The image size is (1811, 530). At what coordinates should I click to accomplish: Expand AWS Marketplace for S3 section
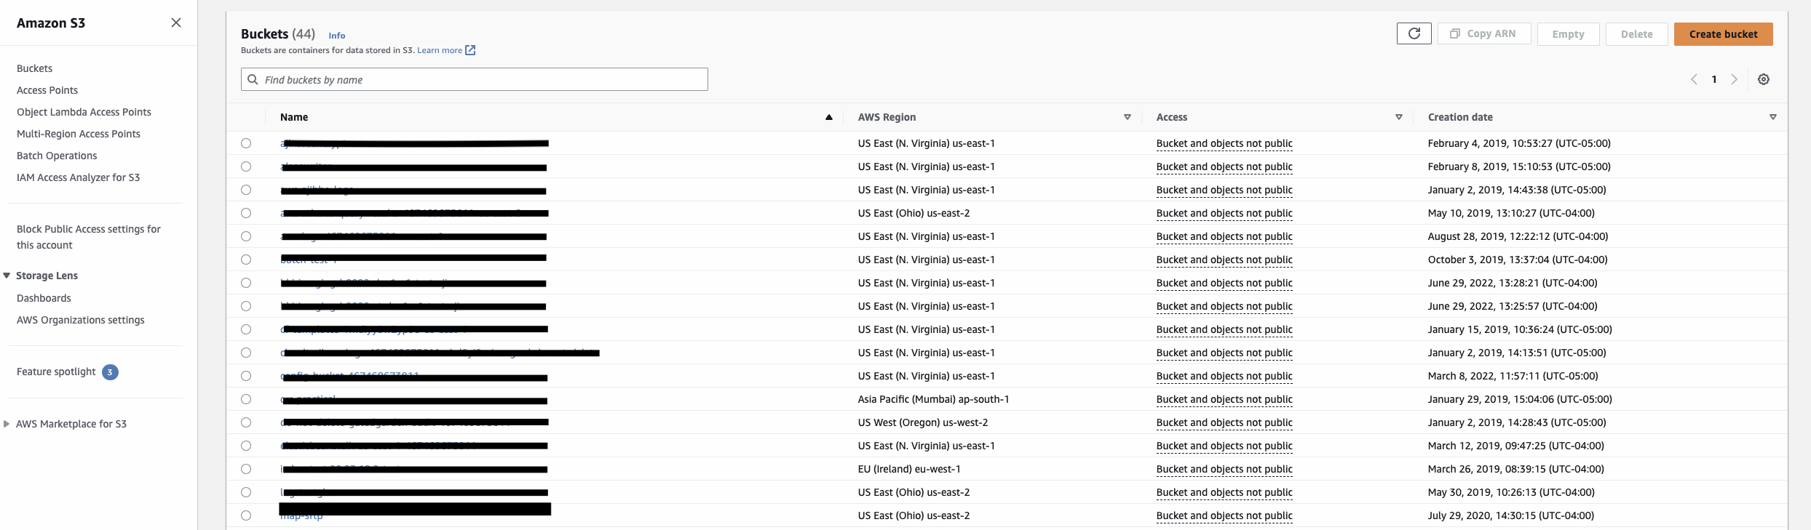click(7, 424)
